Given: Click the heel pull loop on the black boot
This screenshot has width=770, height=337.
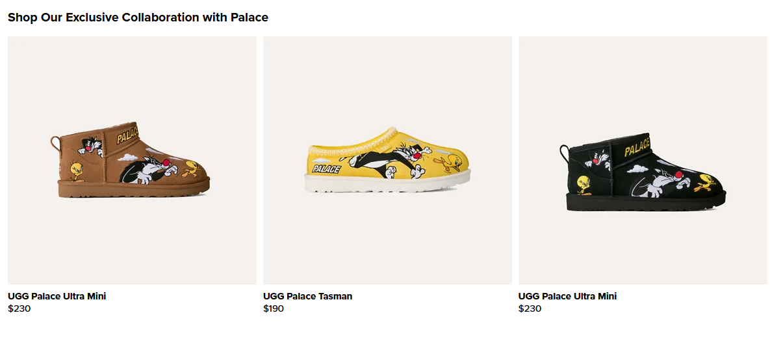Looking at the screenshot, I should point(565,153).
